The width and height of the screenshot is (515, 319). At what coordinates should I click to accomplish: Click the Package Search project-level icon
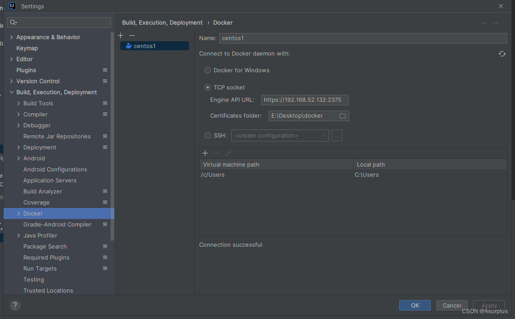[105, 246]
